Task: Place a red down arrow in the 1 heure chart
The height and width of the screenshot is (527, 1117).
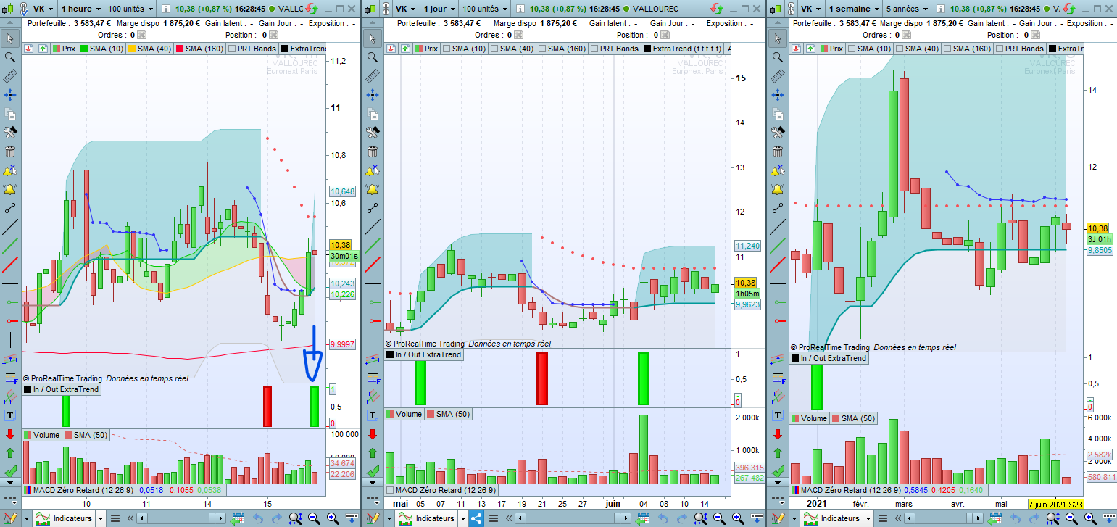Action: click(10, 434)
